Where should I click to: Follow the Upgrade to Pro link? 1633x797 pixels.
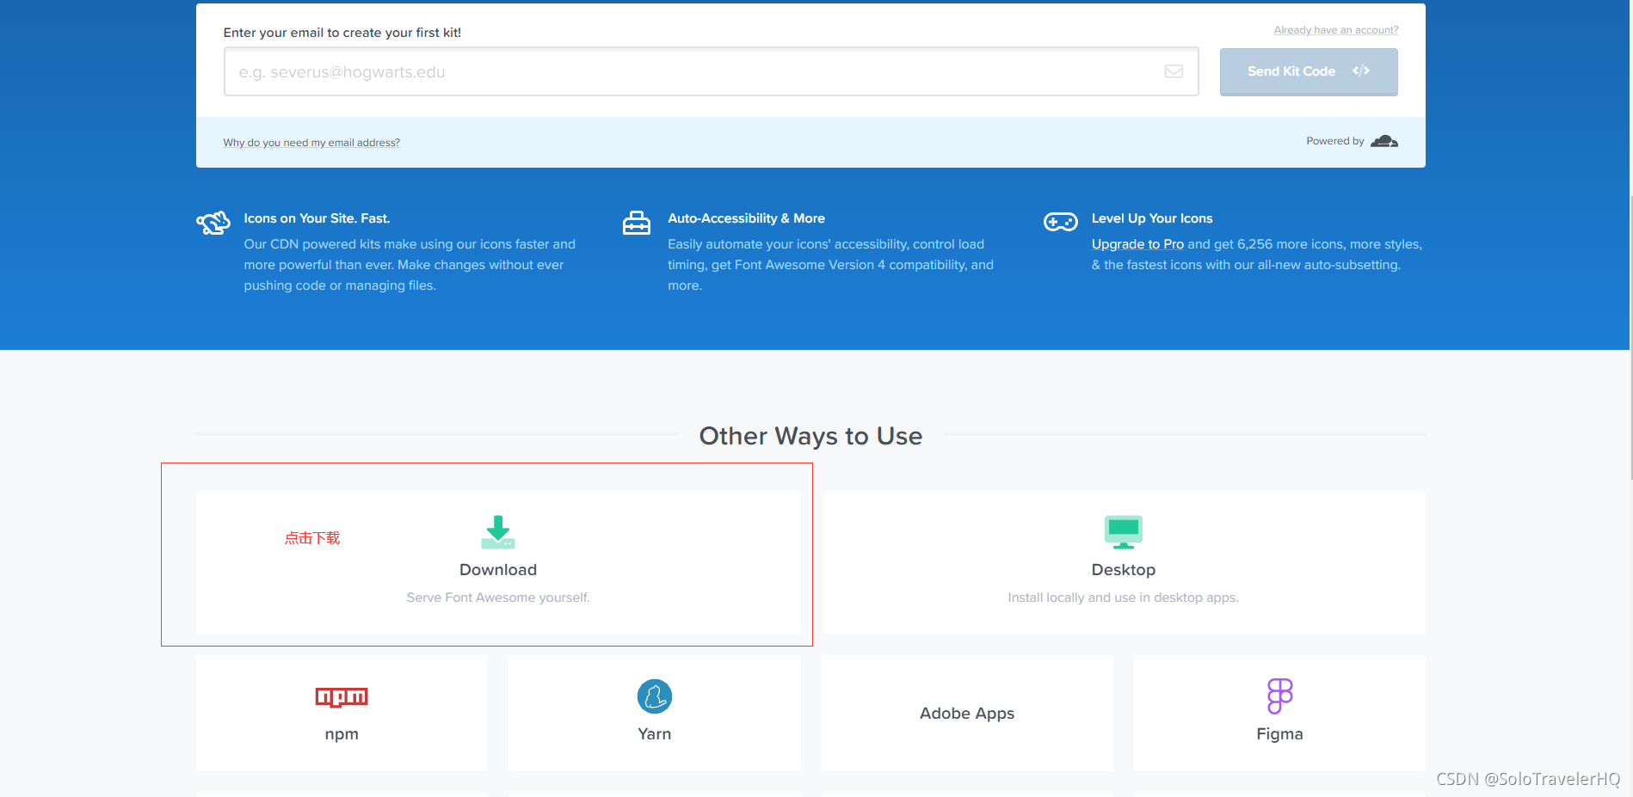pyautogui.click(x=1137, y=244)
